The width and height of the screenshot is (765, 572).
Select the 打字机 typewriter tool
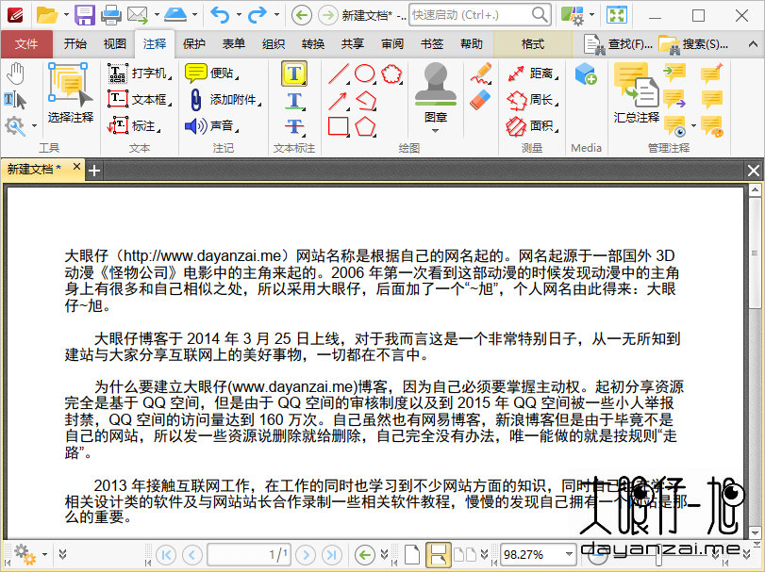pyautogui.click(x=139, y=74)
